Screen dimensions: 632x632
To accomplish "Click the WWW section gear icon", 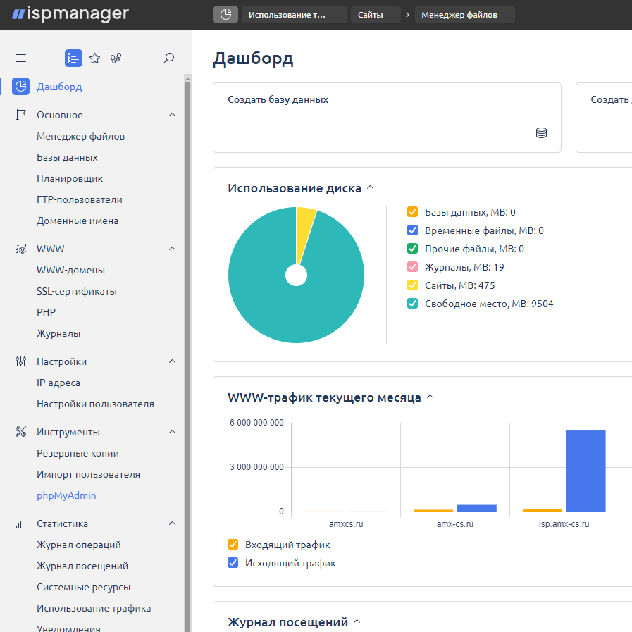I will click(20, 249).
